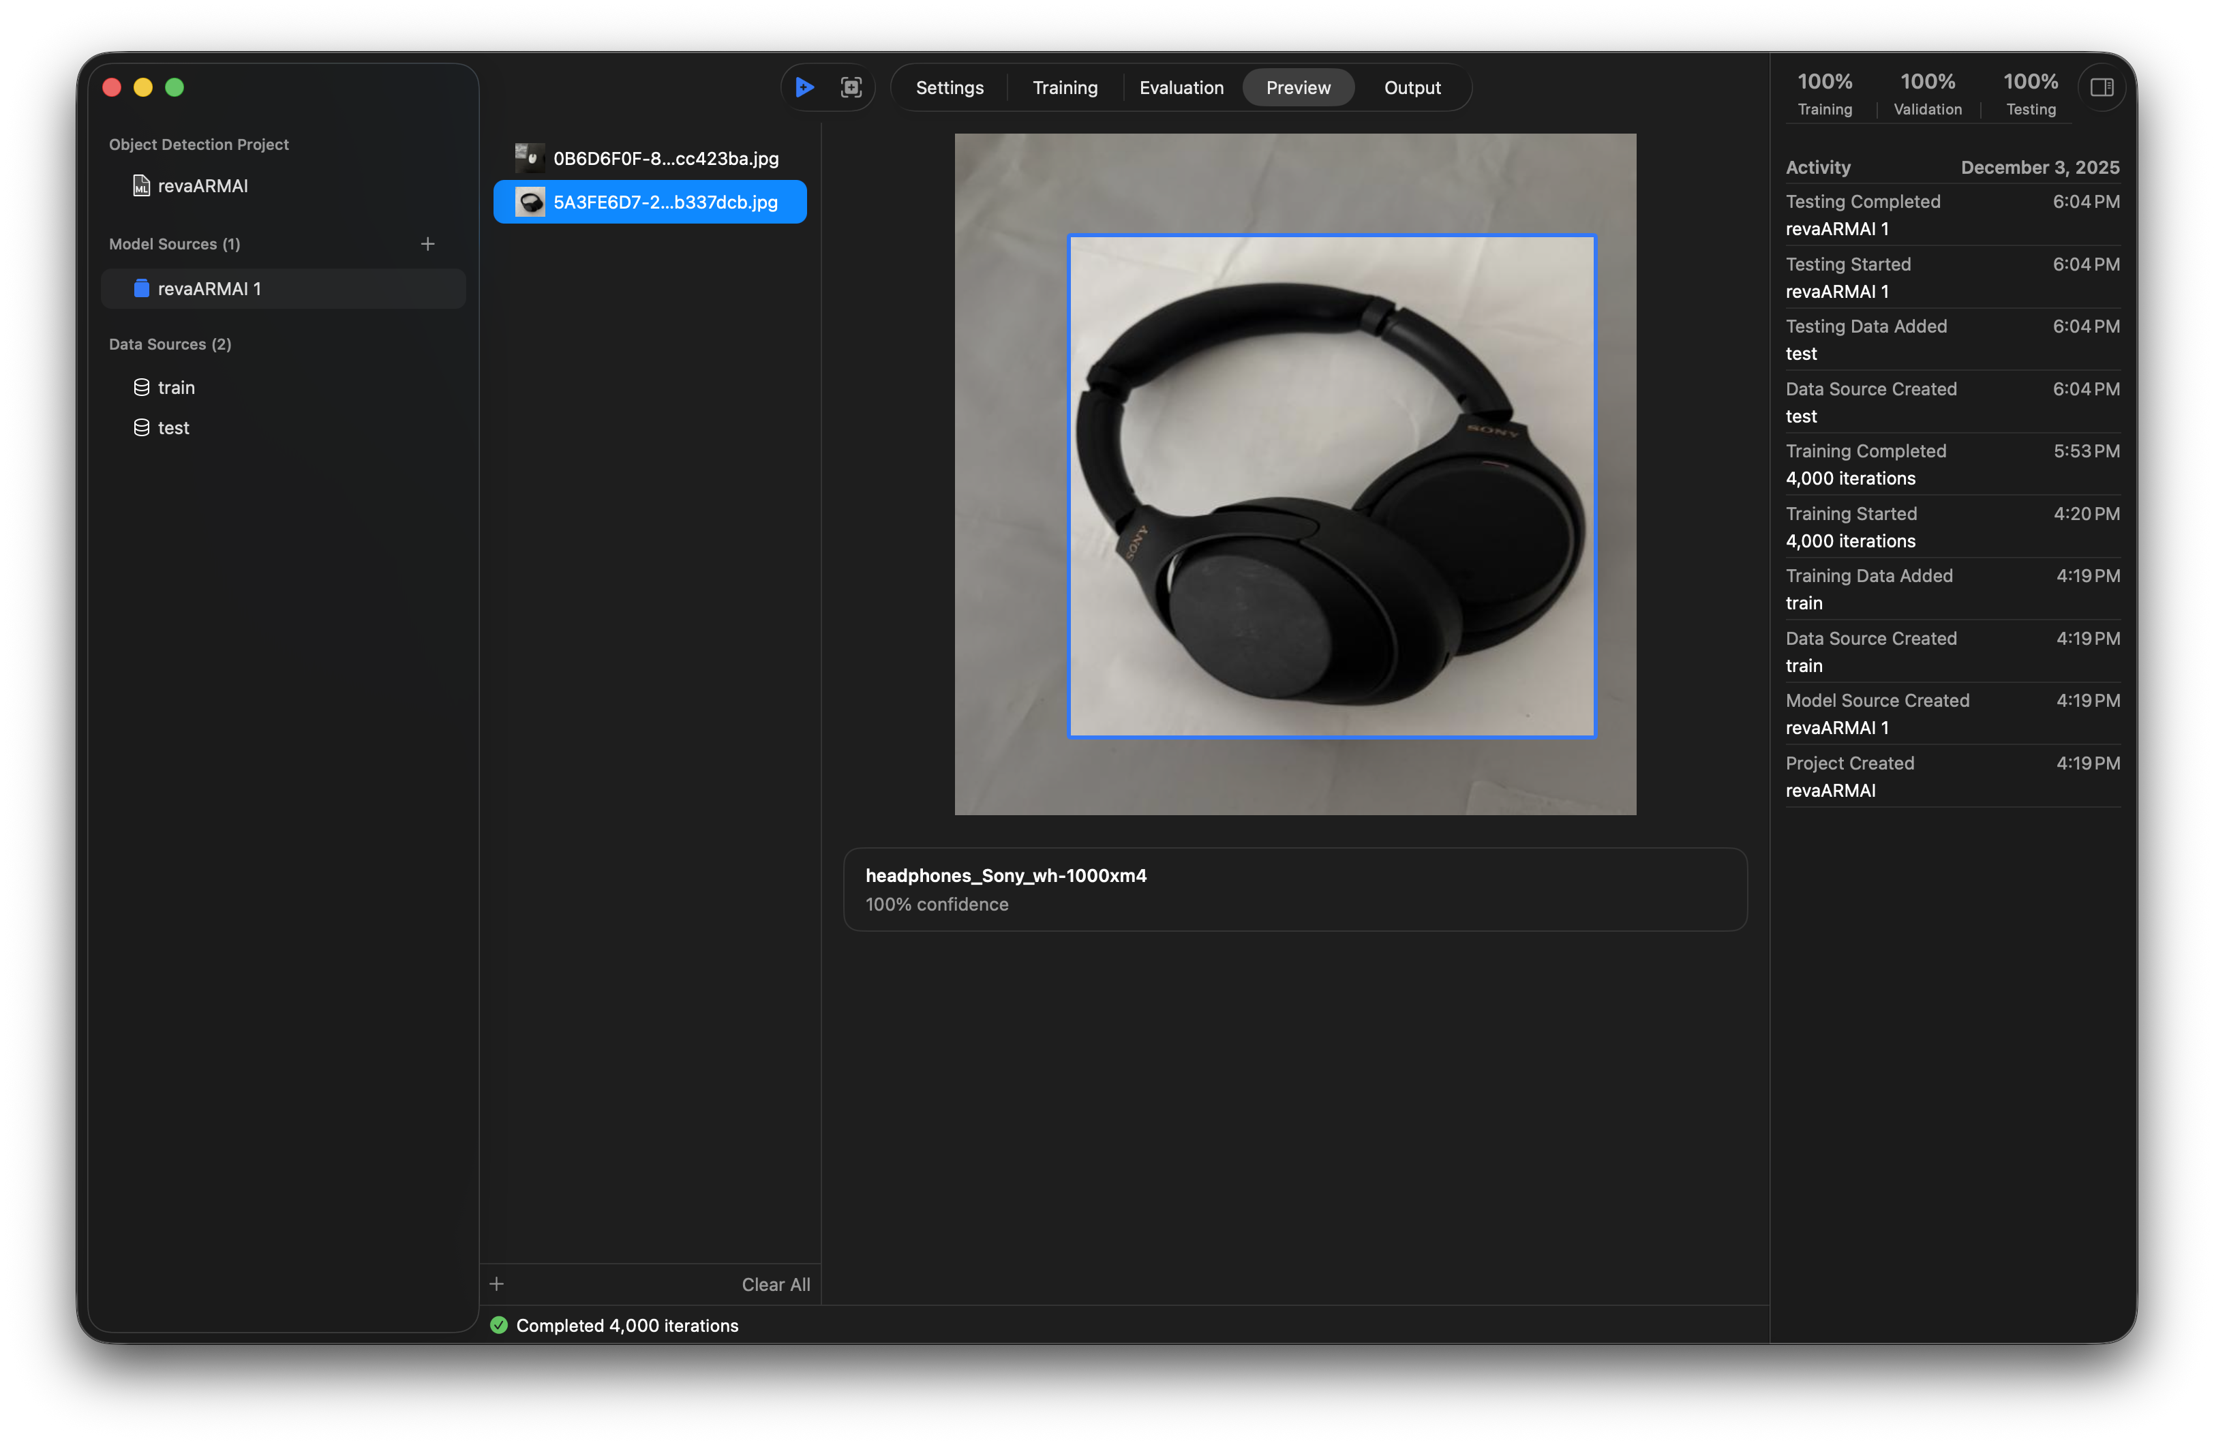Click Clear All preview images
2214x1445 pixels.
pos(776,1284)
